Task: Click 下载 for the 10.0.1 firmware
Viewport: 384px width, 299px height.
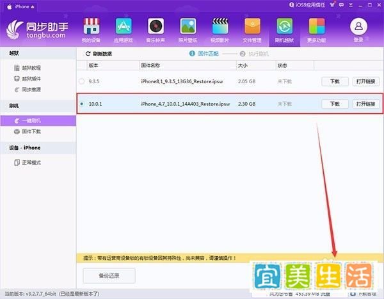Action: click(335, 104)
